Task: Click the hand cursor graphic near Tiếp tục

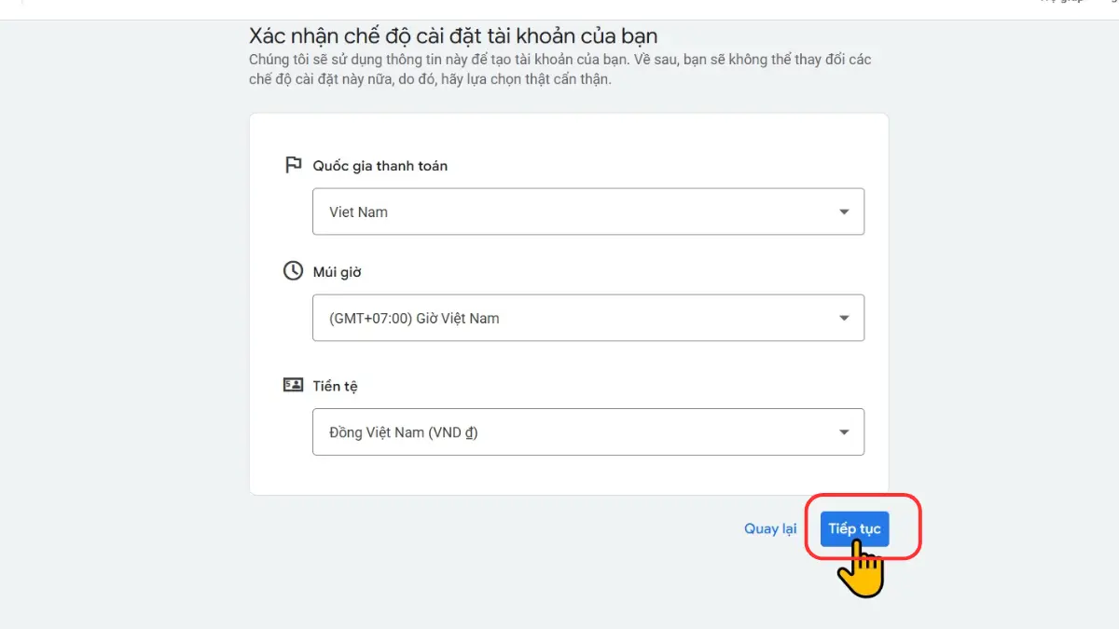Action: pyautogui.click(x=863, y=568)
